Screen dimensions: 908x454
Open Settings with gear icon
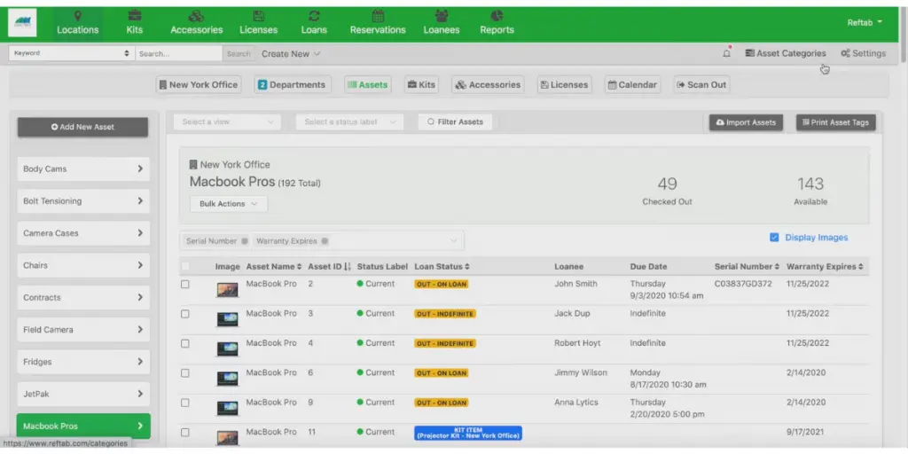864,53
